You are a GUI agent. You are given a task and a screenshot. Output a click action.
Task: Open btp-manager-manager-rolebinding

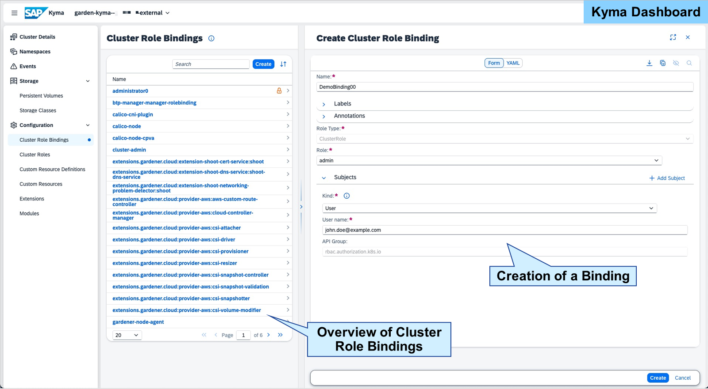[x=154, y=103]
